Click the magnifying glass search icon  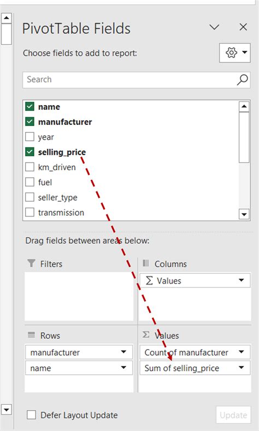click(242, 80)
